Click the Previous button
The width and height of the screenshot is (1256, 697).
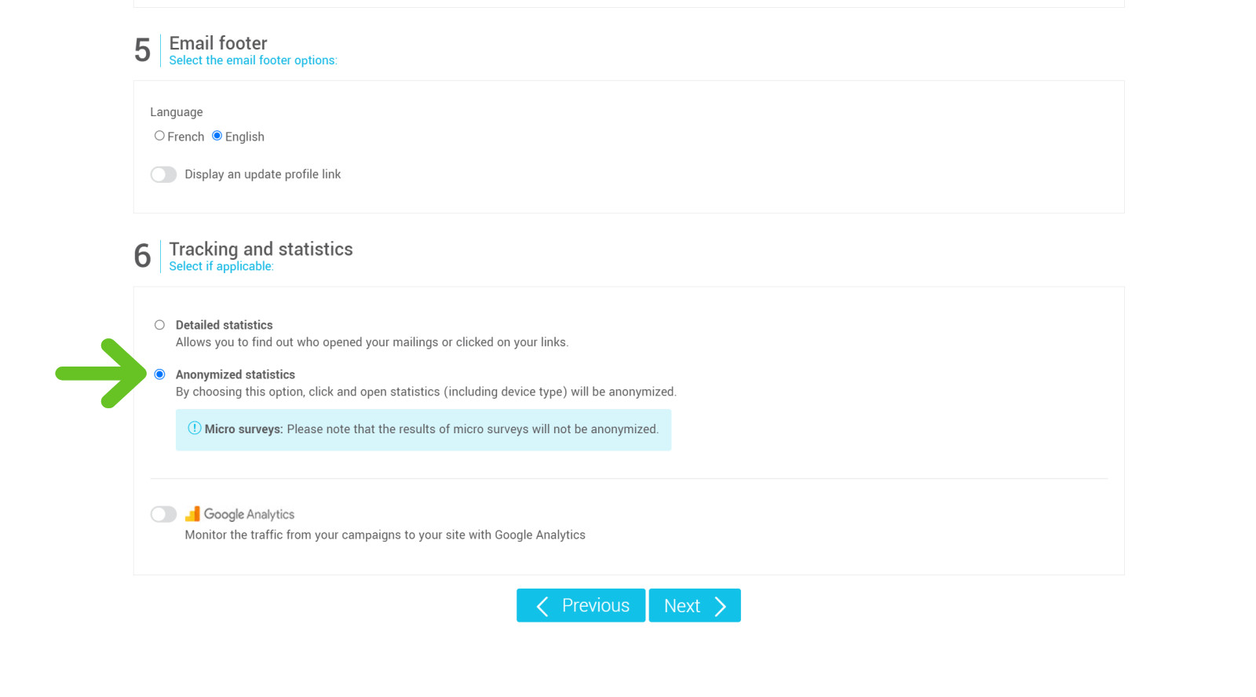[x=581, y=605]
